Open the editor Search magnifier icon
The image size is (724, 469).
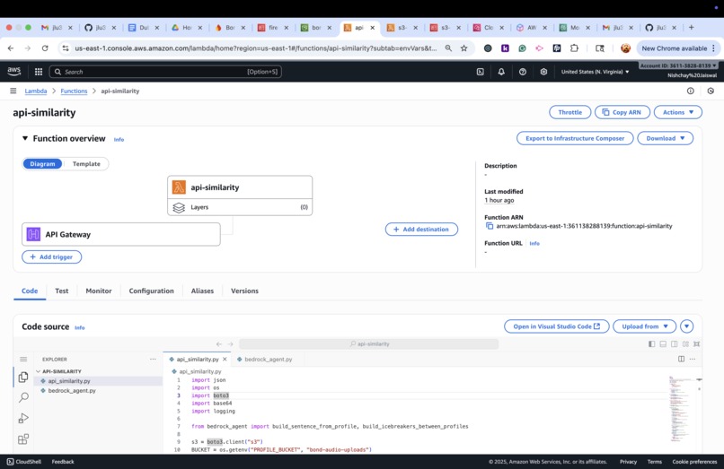(23, 397)
